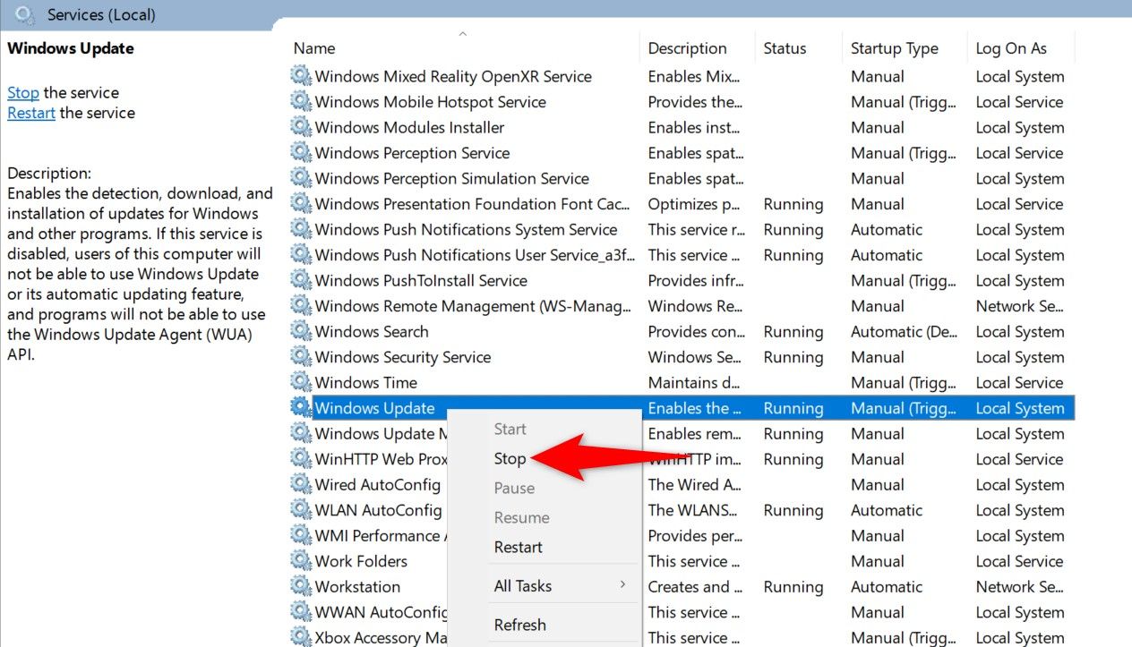Screen dimensions: 1132x647
Task: Select the Windows Modules Installer service name
Action: (x=409, y=127)
